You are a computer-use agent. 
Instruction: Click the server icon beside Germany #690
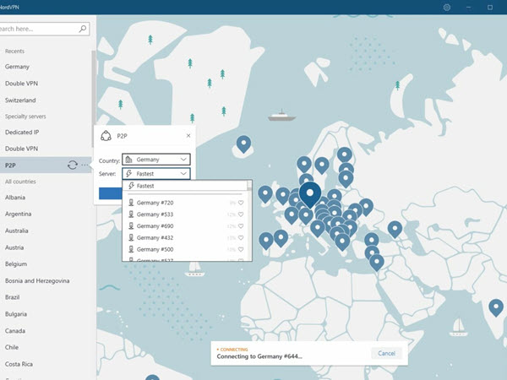point(131,225)
